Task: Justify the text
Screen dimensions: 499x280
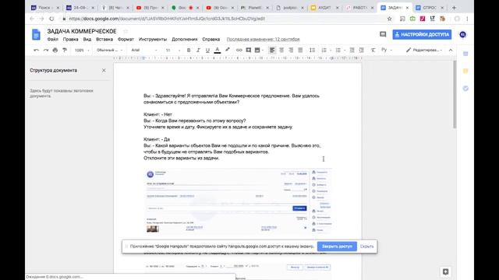Action: pyautogui.click(x=300, y=50)
